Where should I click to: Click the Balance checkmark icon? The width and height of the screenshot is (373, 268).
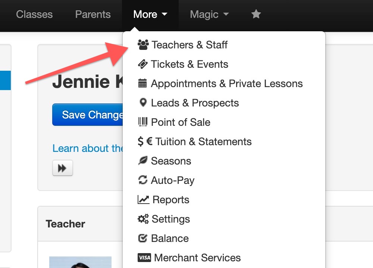point(143,238)
